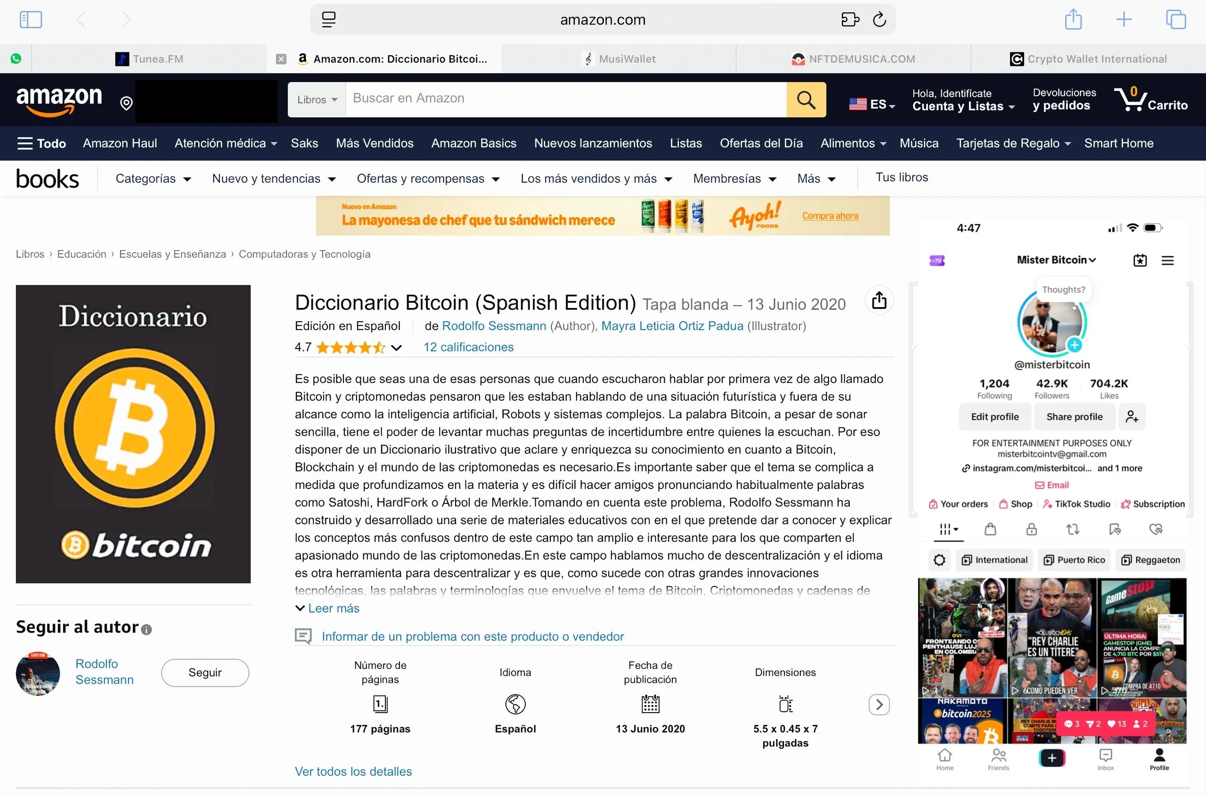This screenshot has height=796, width=1206.
Task: Open the Safari share sheet
Action: (x=1073, y=20)
